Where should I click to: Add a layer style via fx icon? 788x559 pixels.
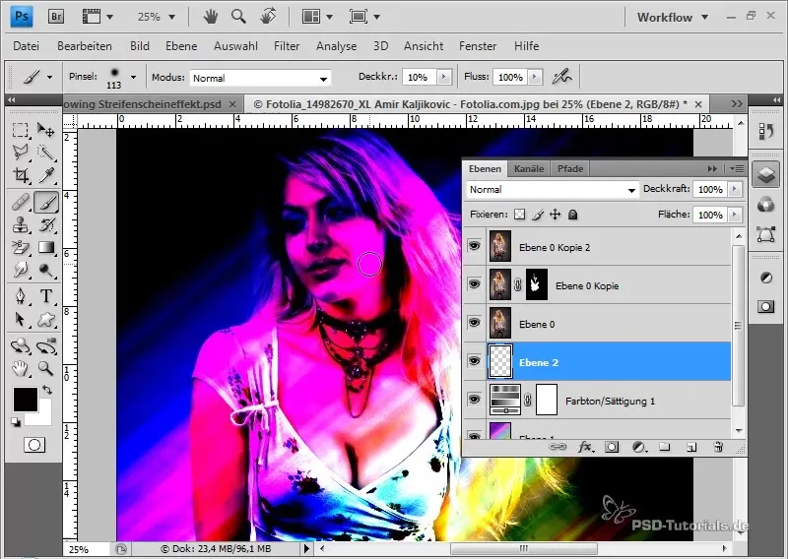(x=584, y=447)
